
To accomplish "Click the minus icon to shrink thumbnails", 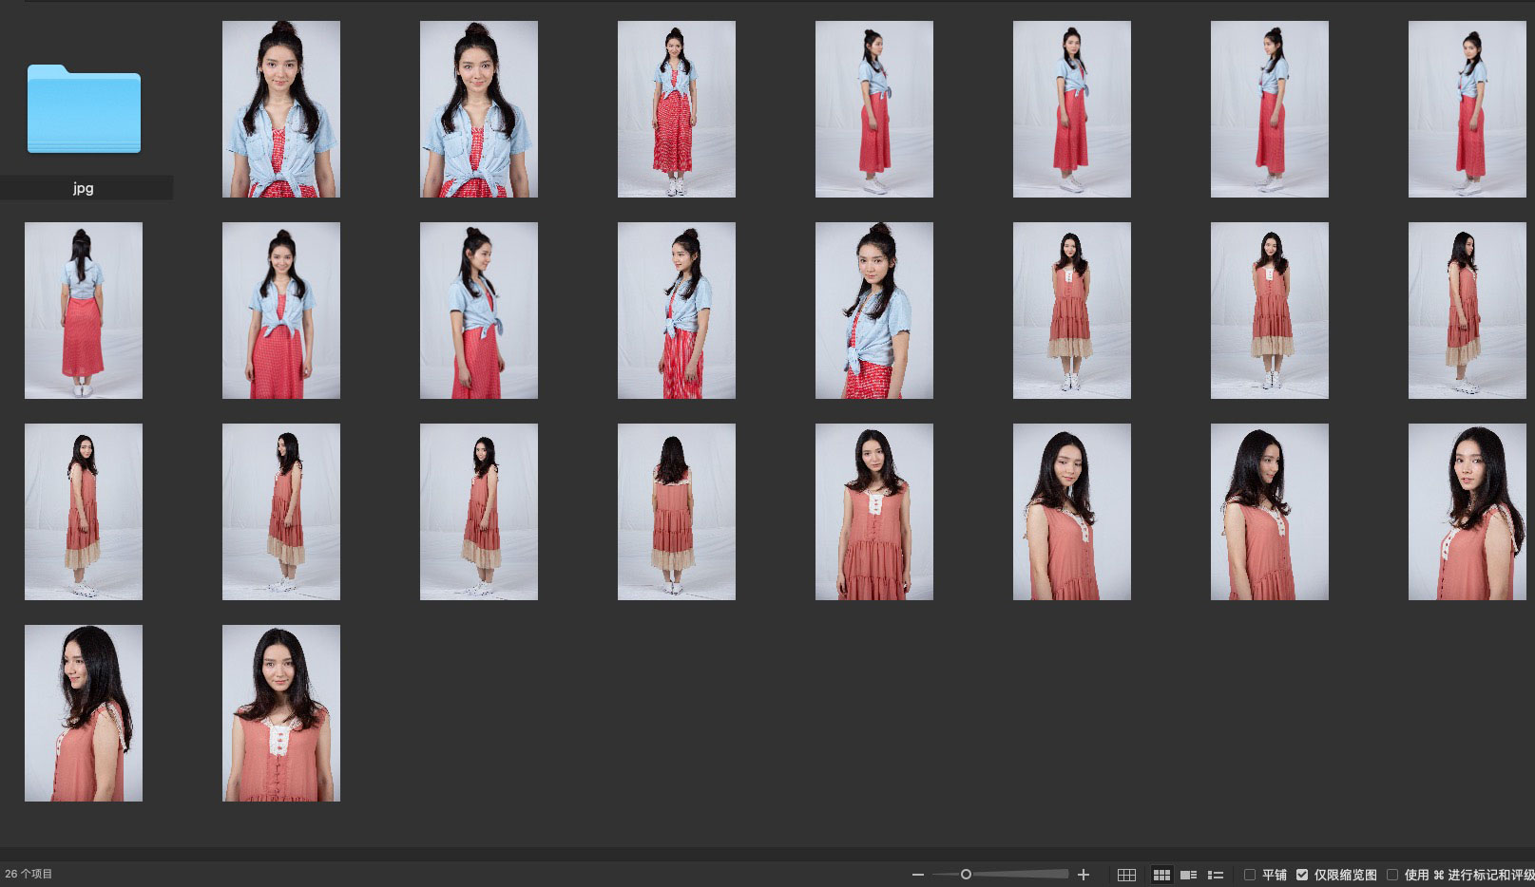I will pyautogui.click(x=917, y=875).
